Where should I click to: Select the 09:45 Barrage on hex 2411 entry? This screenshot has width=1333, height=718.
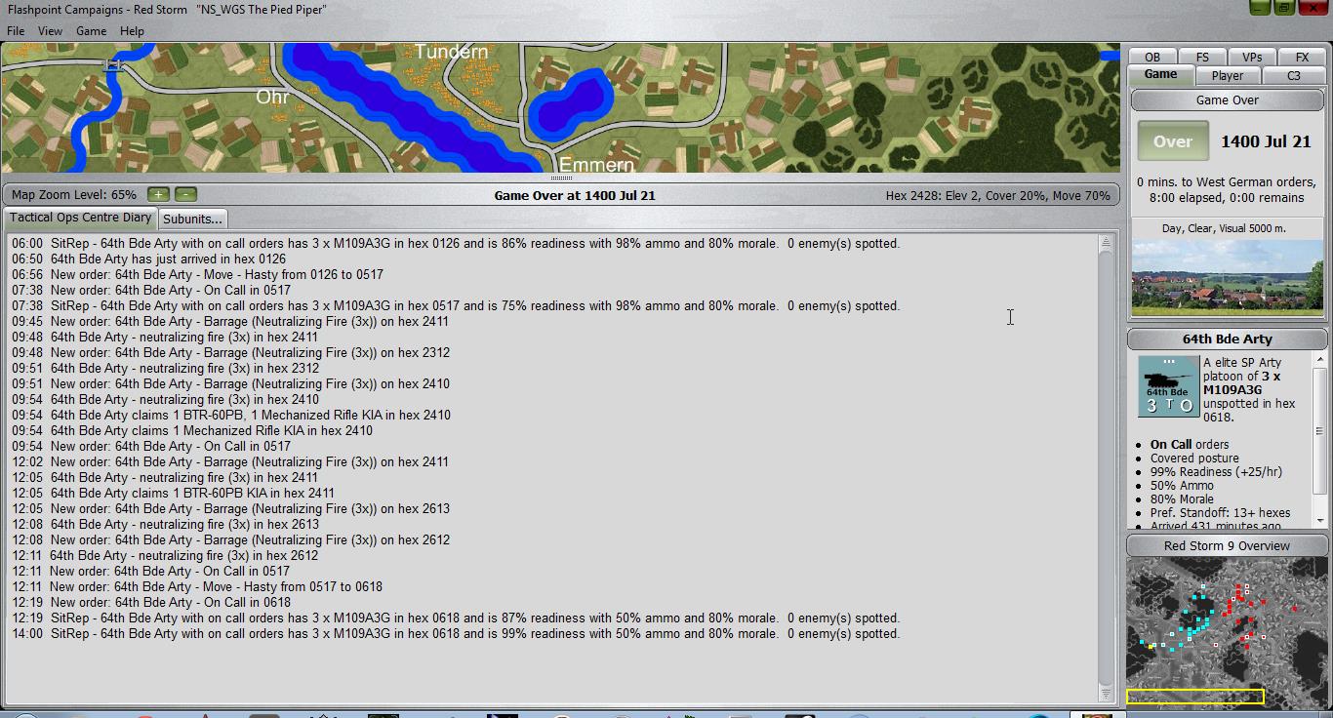(x=230, y=321)
